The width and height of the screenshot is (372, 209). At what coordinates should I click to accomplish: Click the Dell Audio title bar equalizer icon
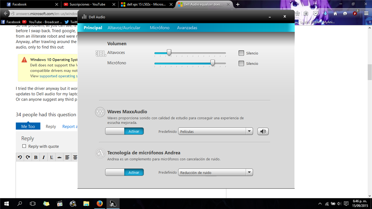click(84, 17)
